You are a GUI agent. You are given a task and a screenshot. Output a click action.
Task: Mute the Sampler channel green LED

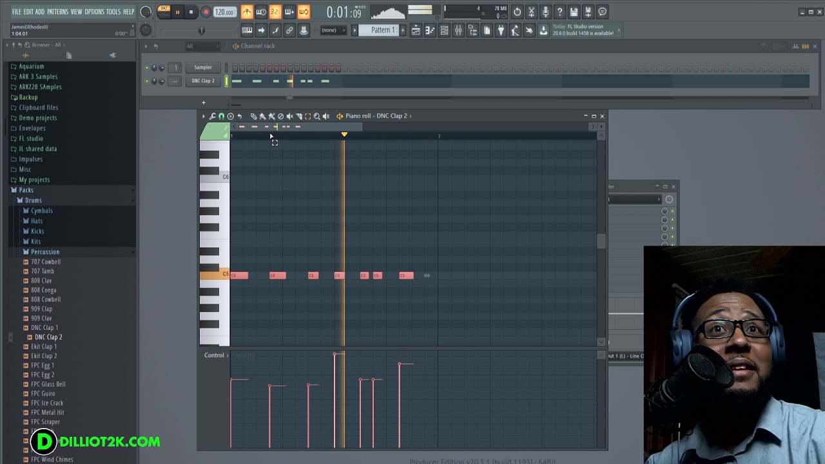[x=147, y=68]
